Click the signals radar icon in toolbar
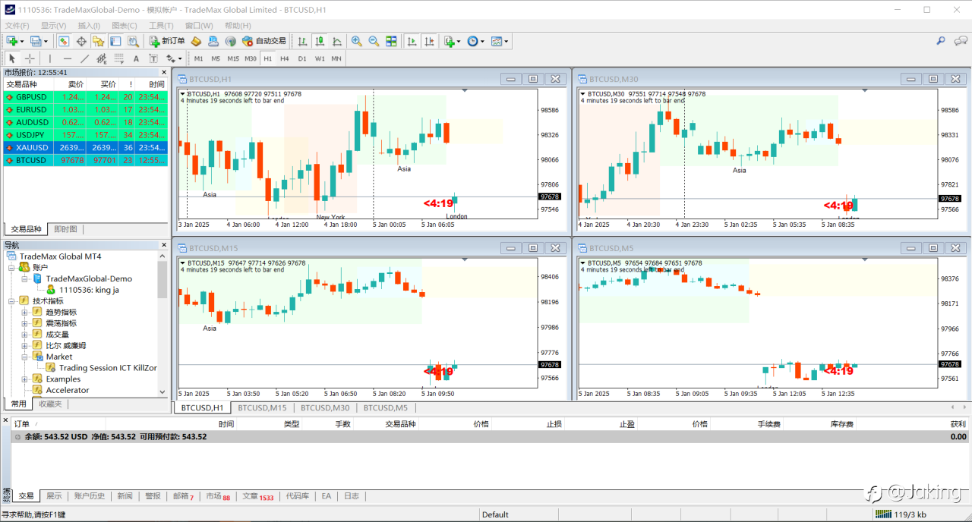972x522 pixels. pos(230,41)
